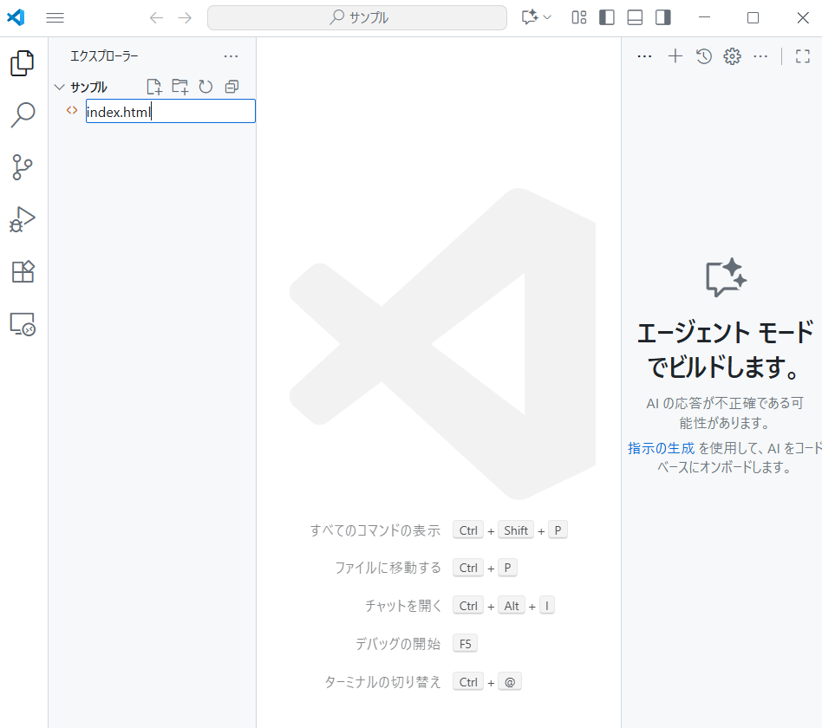
Task: Open the chat dropdown arrow in title bar
Action: point(547,17)
